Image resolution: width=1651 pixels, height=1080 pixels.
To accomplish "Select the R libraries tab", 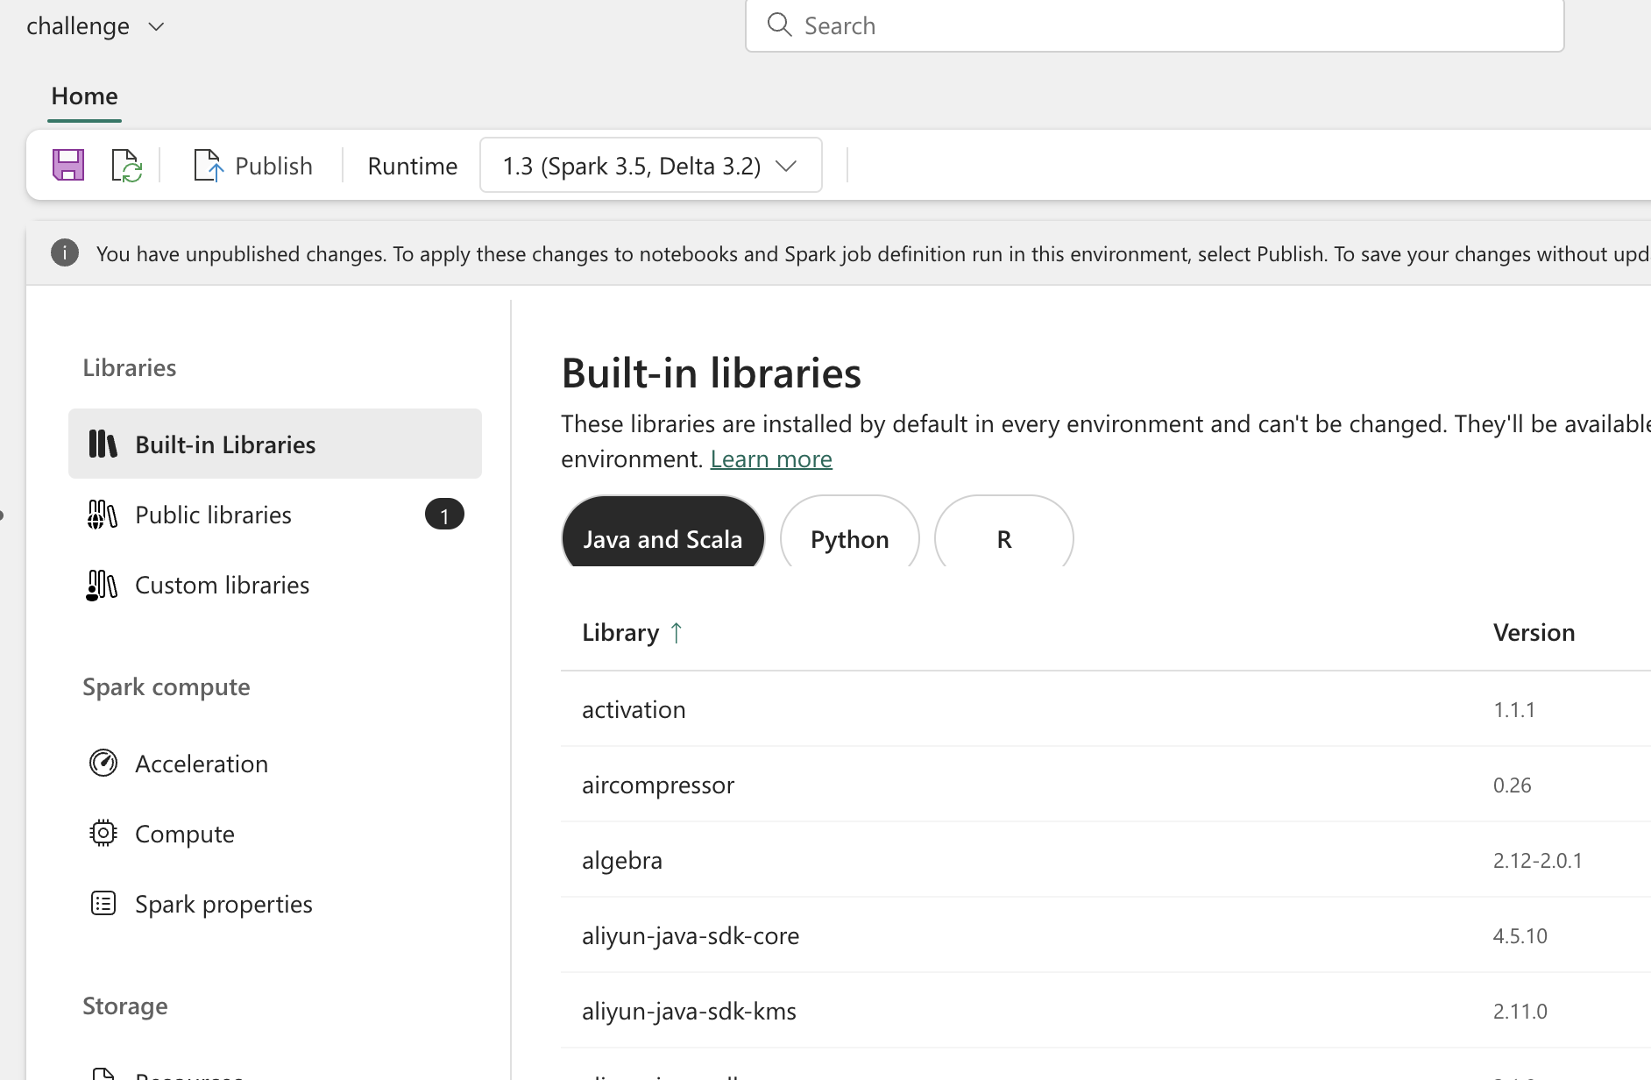I will pyautogui.click(x=1004, y=533).
